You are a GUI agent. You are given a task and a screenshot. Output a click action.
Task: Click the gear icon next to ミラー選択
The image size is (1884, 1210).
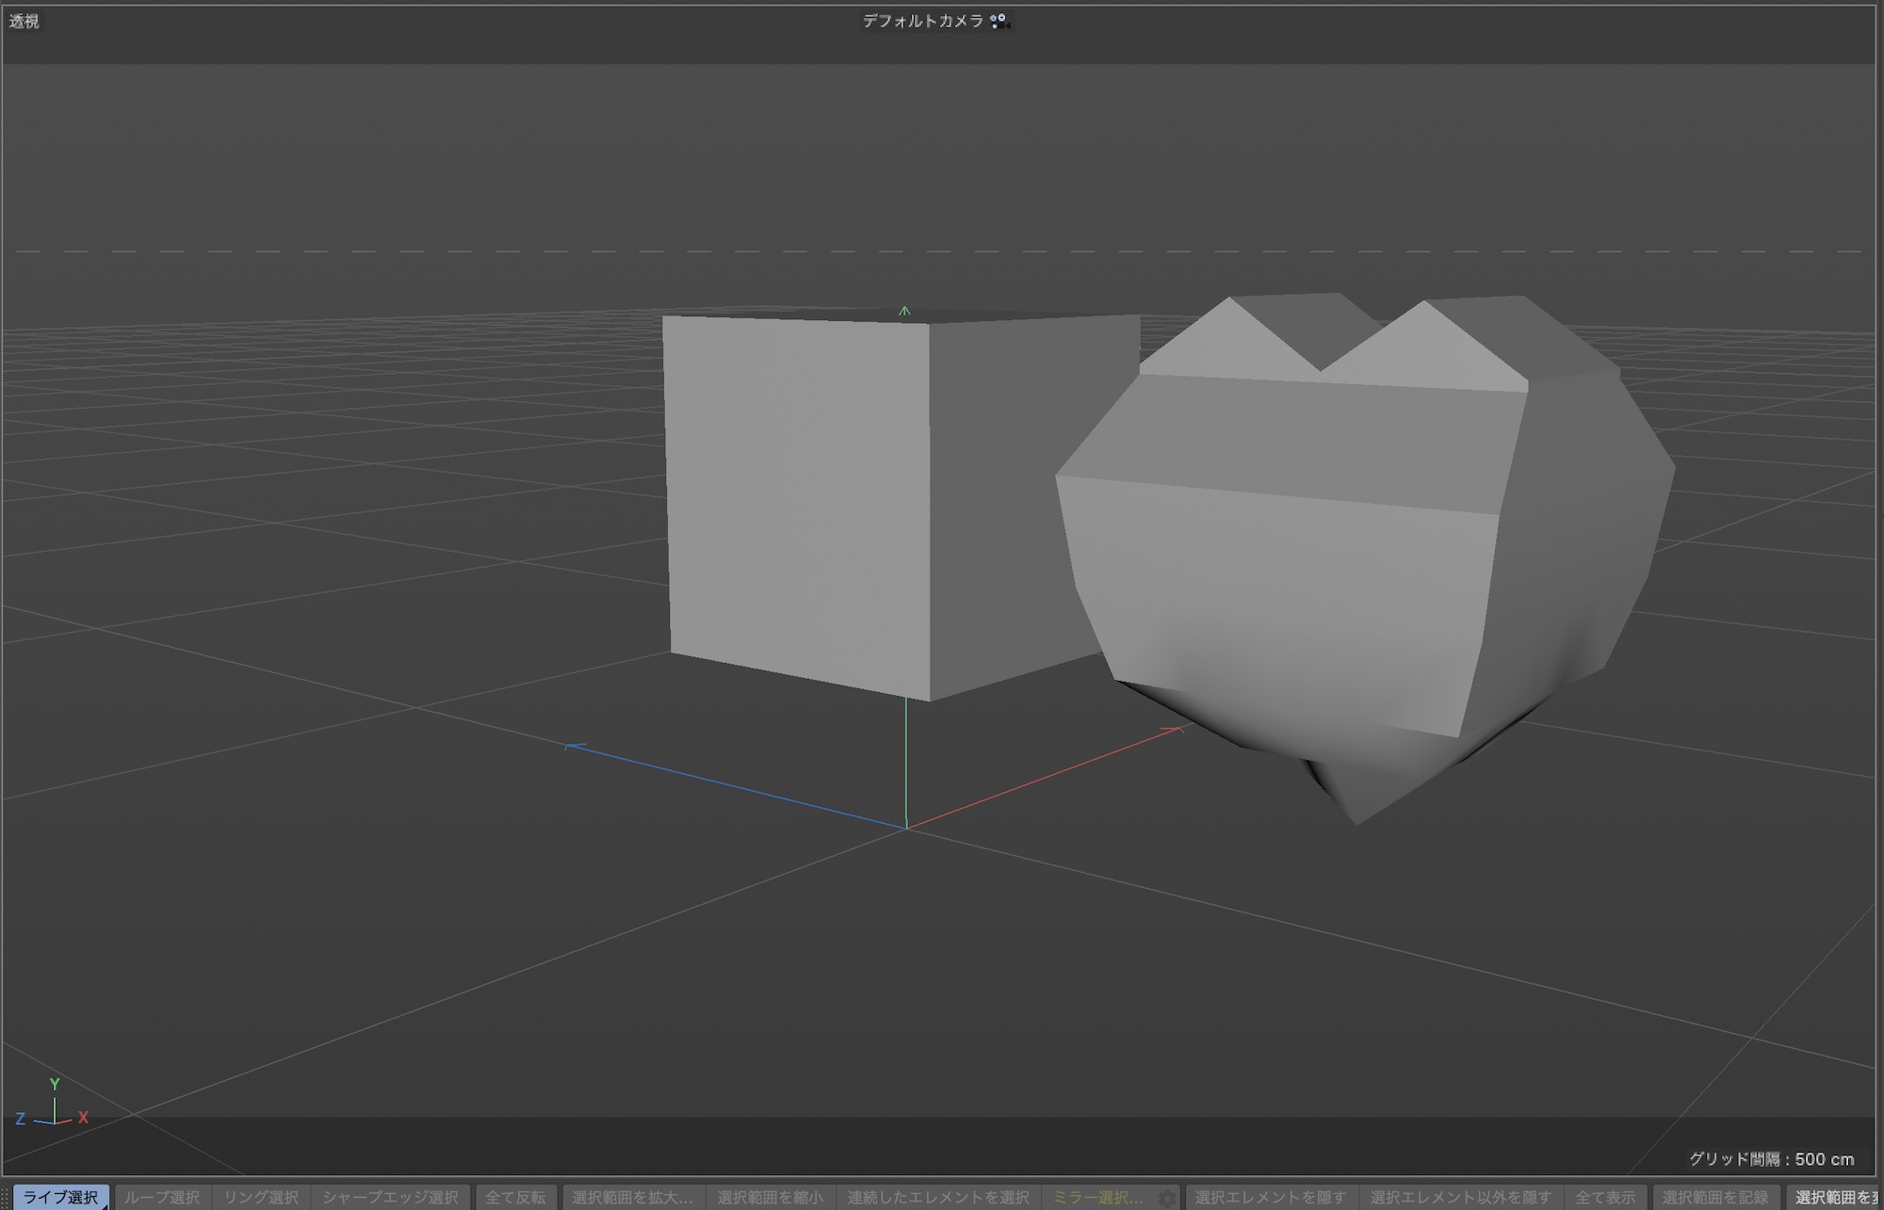coord(1166,1198)
